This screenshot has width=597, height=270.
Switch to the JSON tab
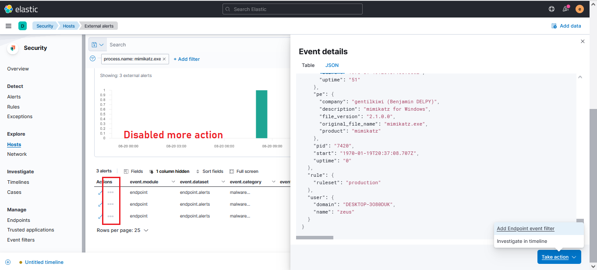click(x=332, y=65)
